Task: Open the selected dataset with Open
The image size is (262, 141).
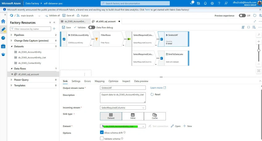Action: click(x=176, y=126)
